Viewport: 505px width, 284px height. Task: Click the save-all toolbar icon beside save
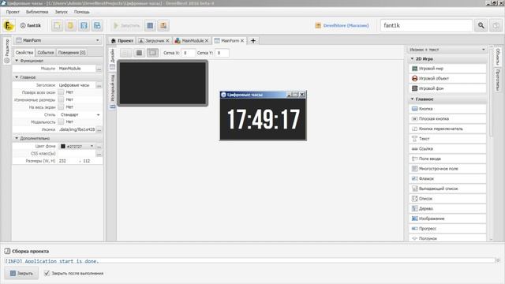97,25
